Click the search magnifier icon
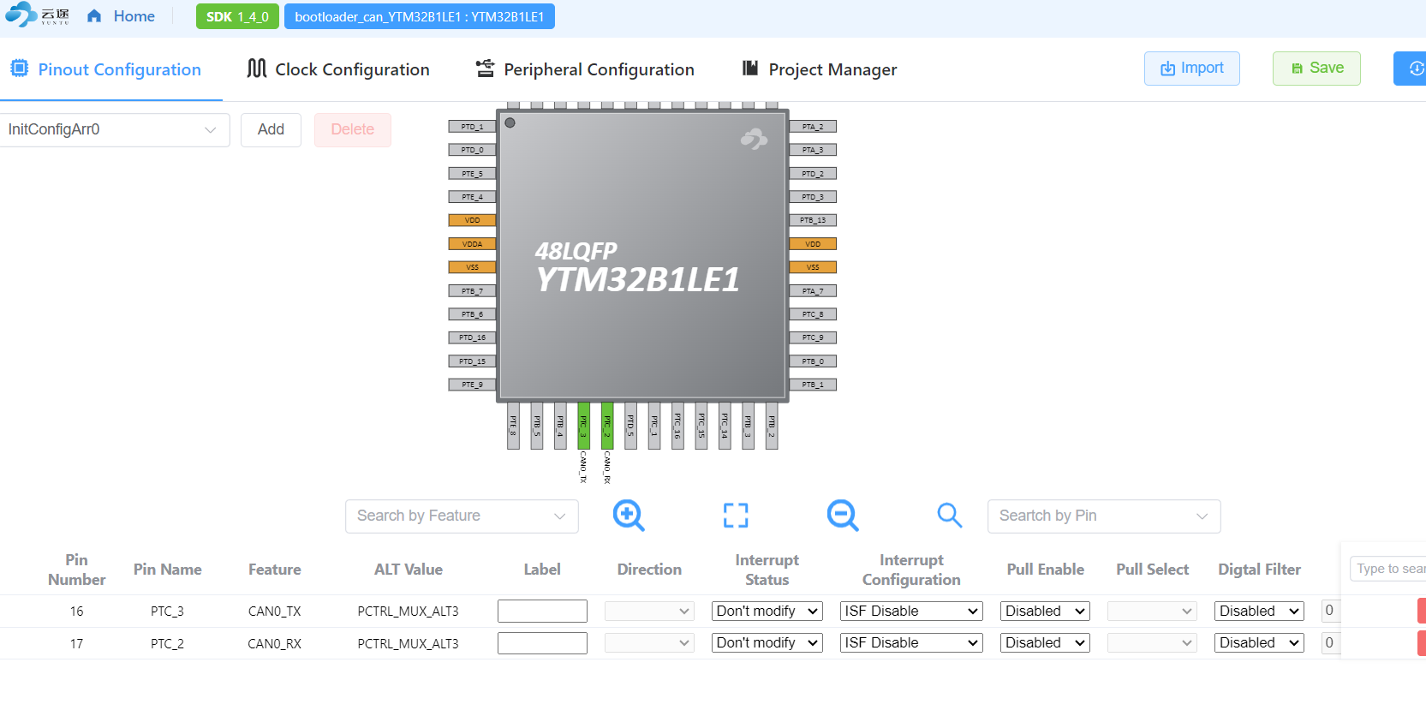The height and width of the screenshot is (728, 1426). pos(949,516)
